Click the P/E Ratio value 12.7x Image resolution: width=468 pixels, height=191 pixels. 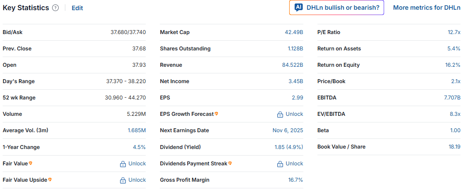pyautogui.click(x=454, y=32)
